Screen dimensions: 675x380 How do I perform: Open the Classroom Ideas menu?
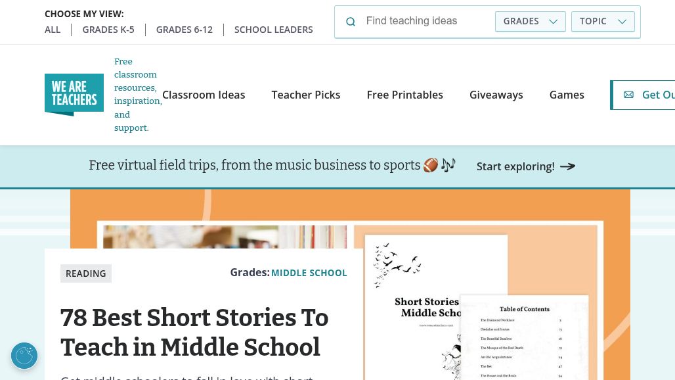(x=204, y=95)
